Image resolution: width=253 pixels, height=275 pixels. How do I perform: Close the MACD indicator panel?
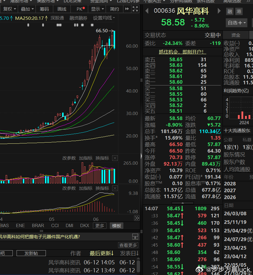(x=115, y=188)
